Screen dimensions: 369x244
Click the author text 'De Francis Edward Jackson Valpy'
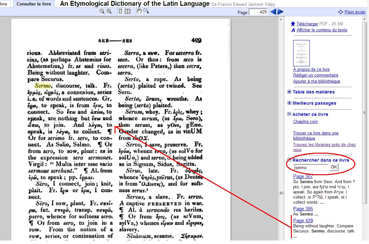click(x=243, y=4)
